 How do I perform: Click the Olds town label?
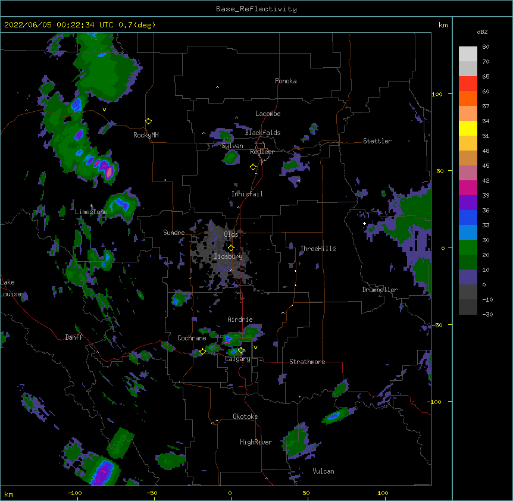(231, 234)
